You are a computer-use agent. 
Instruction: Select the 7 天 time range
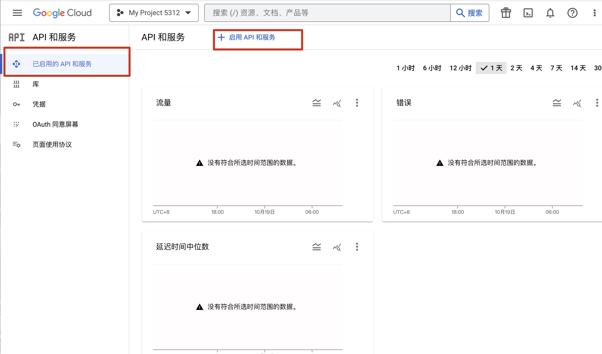556,68
